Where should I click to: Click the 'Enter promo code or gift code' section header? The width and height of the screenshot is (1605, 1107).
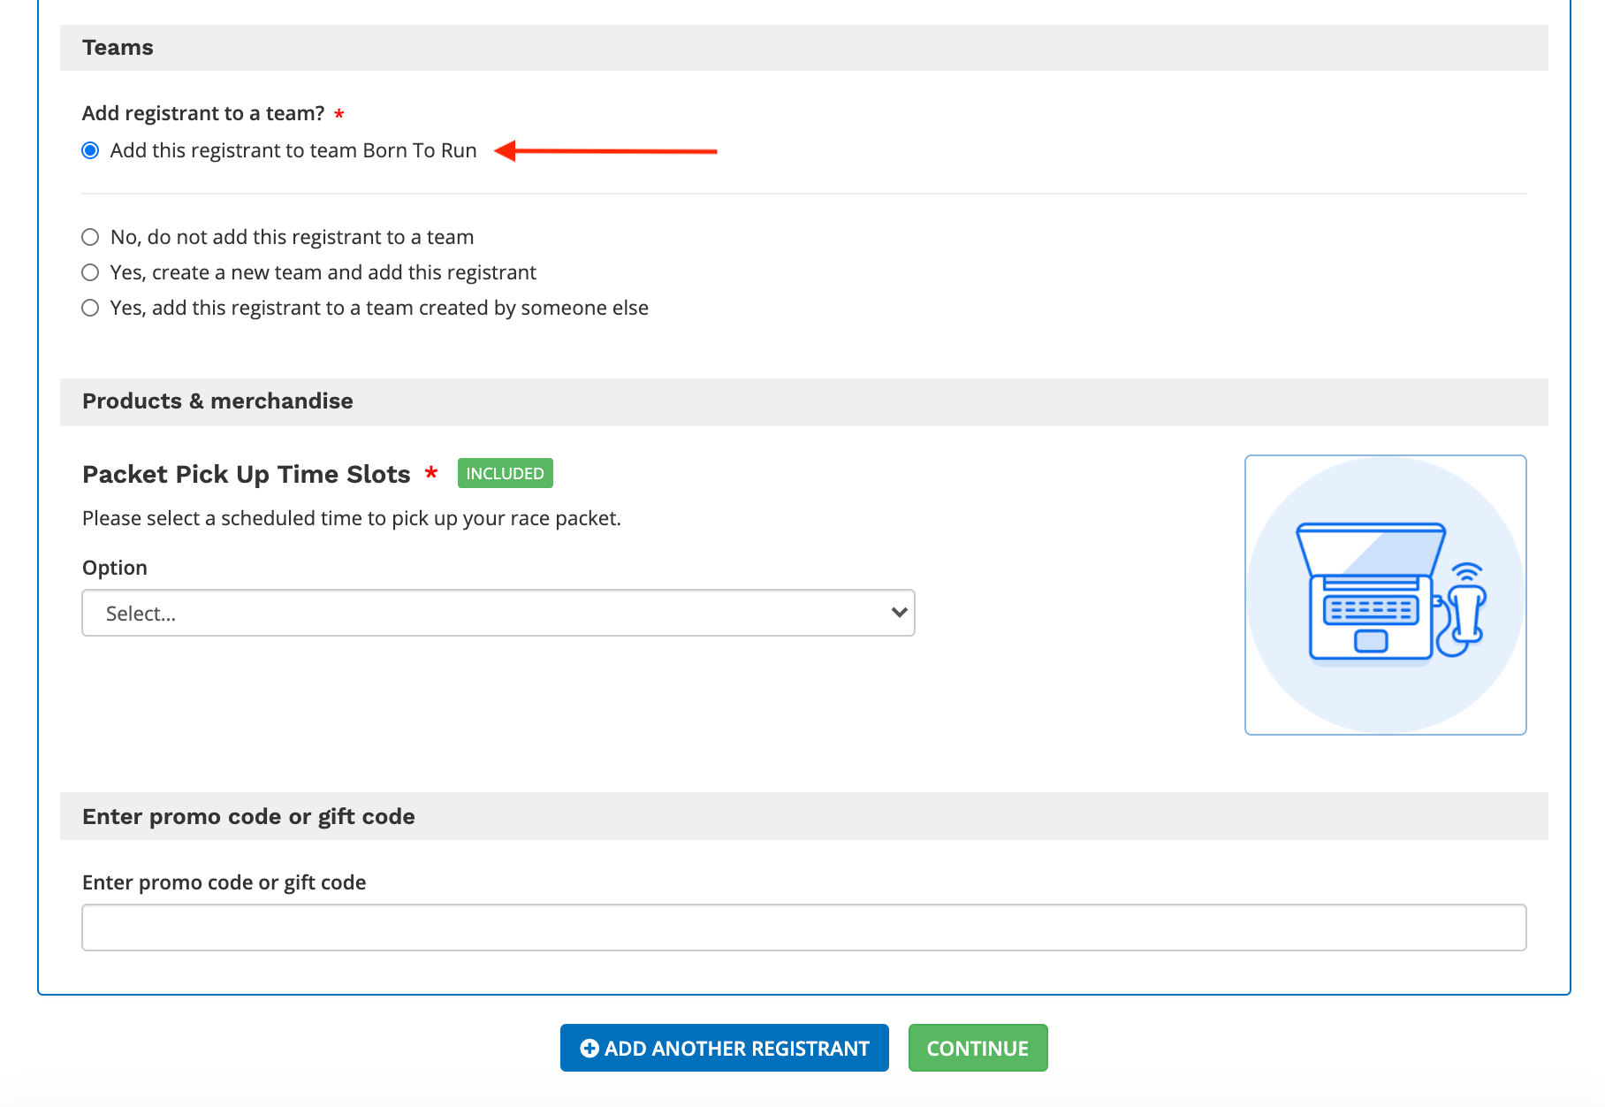coord(248,816)
